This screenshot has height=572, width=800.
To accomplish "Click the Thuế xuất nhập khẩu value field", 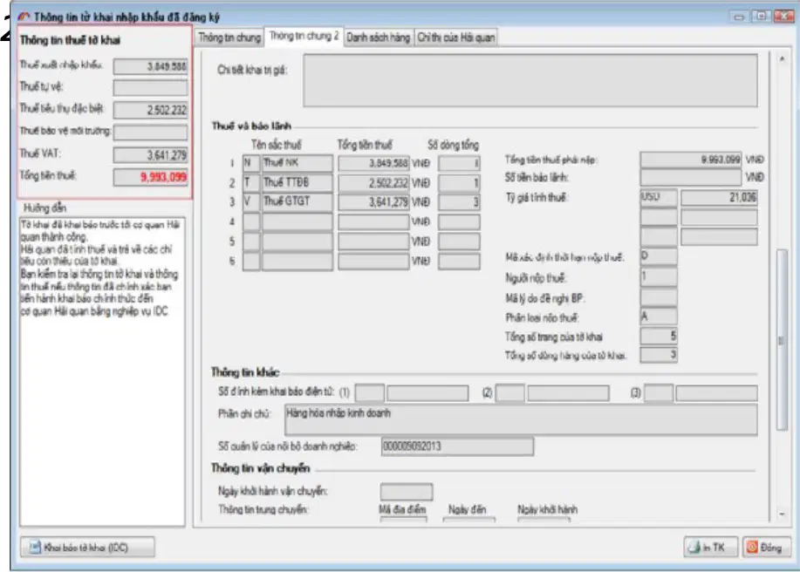I will 150,66.
